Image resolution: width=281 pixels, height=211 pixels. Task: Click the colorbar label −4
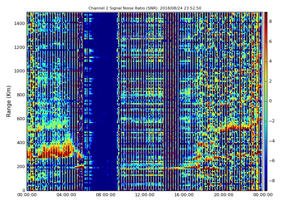pos(272,141)
